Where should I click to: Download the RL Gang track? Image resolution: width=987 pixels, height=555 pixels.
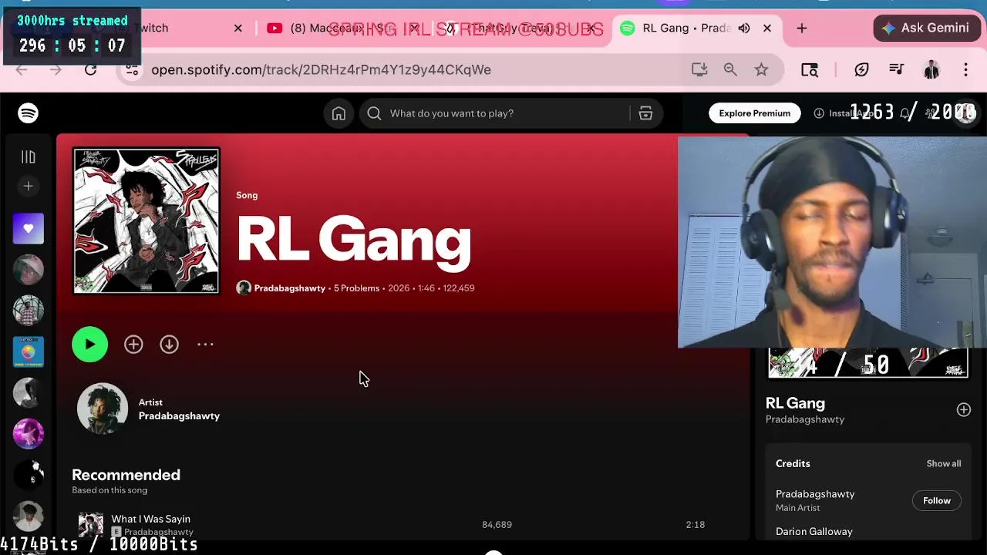click(169, 345)
